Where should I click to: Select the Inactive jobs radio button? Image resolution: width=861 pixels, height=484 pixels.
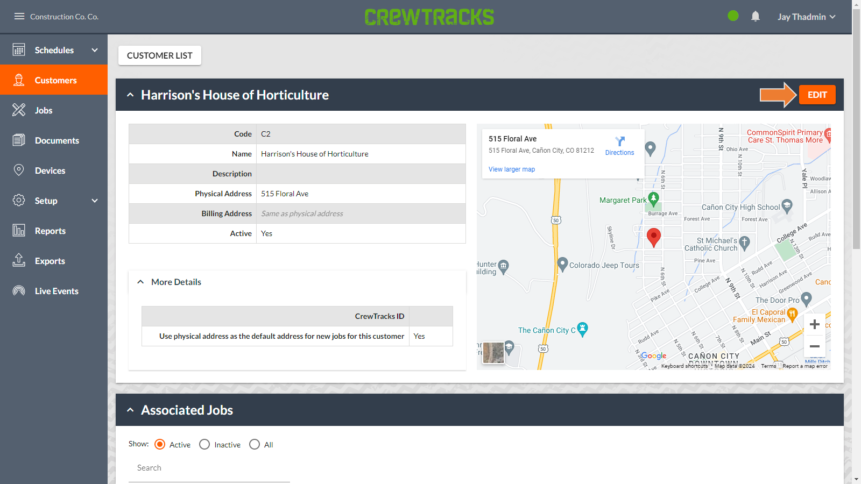(204, 444)
